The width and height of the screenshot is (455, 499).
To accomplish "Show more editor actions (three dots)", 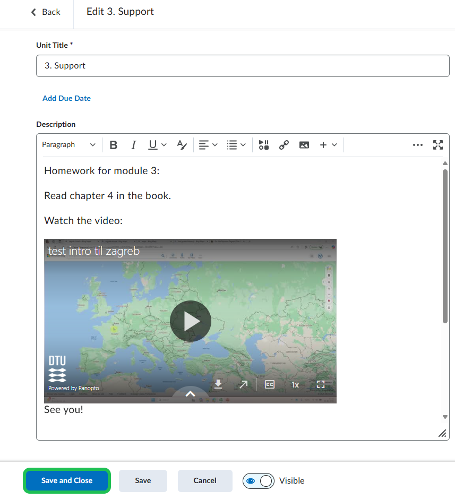I will [x=418, y=145].
